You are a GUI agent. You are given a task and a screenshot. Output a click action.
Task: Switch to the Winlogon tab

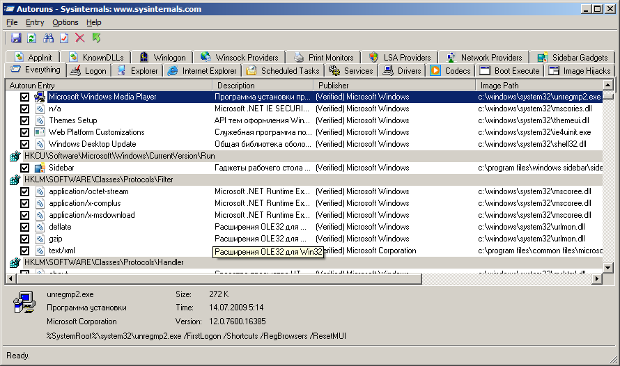pos(162,58)
